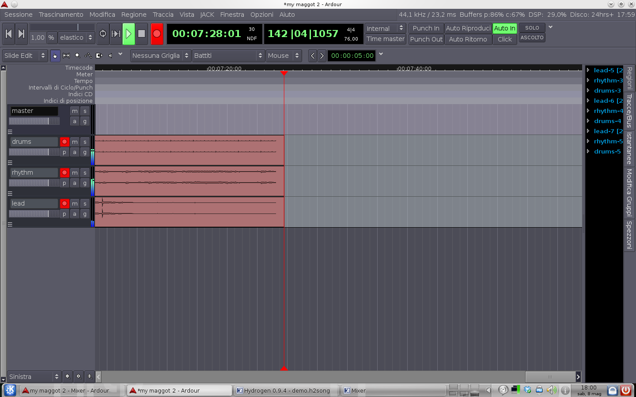The height and width of the screenshot is (397, 636).
Task: Switch to the Tracce/Bus side tab
Action: point(629,110)
